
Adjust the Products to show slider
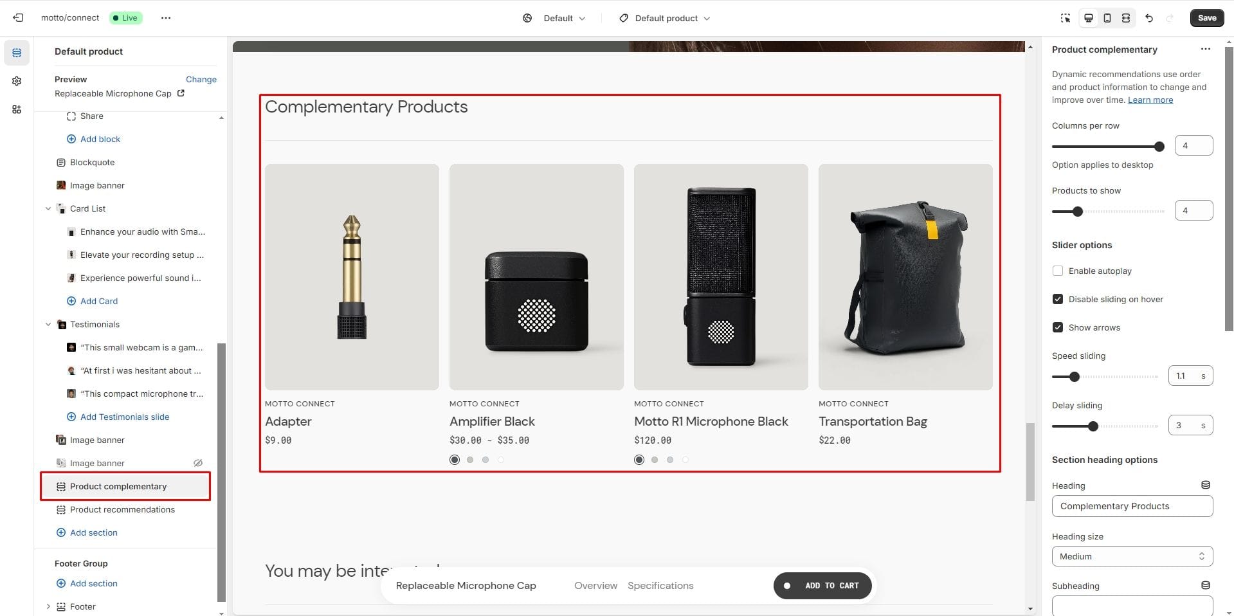1078,212
